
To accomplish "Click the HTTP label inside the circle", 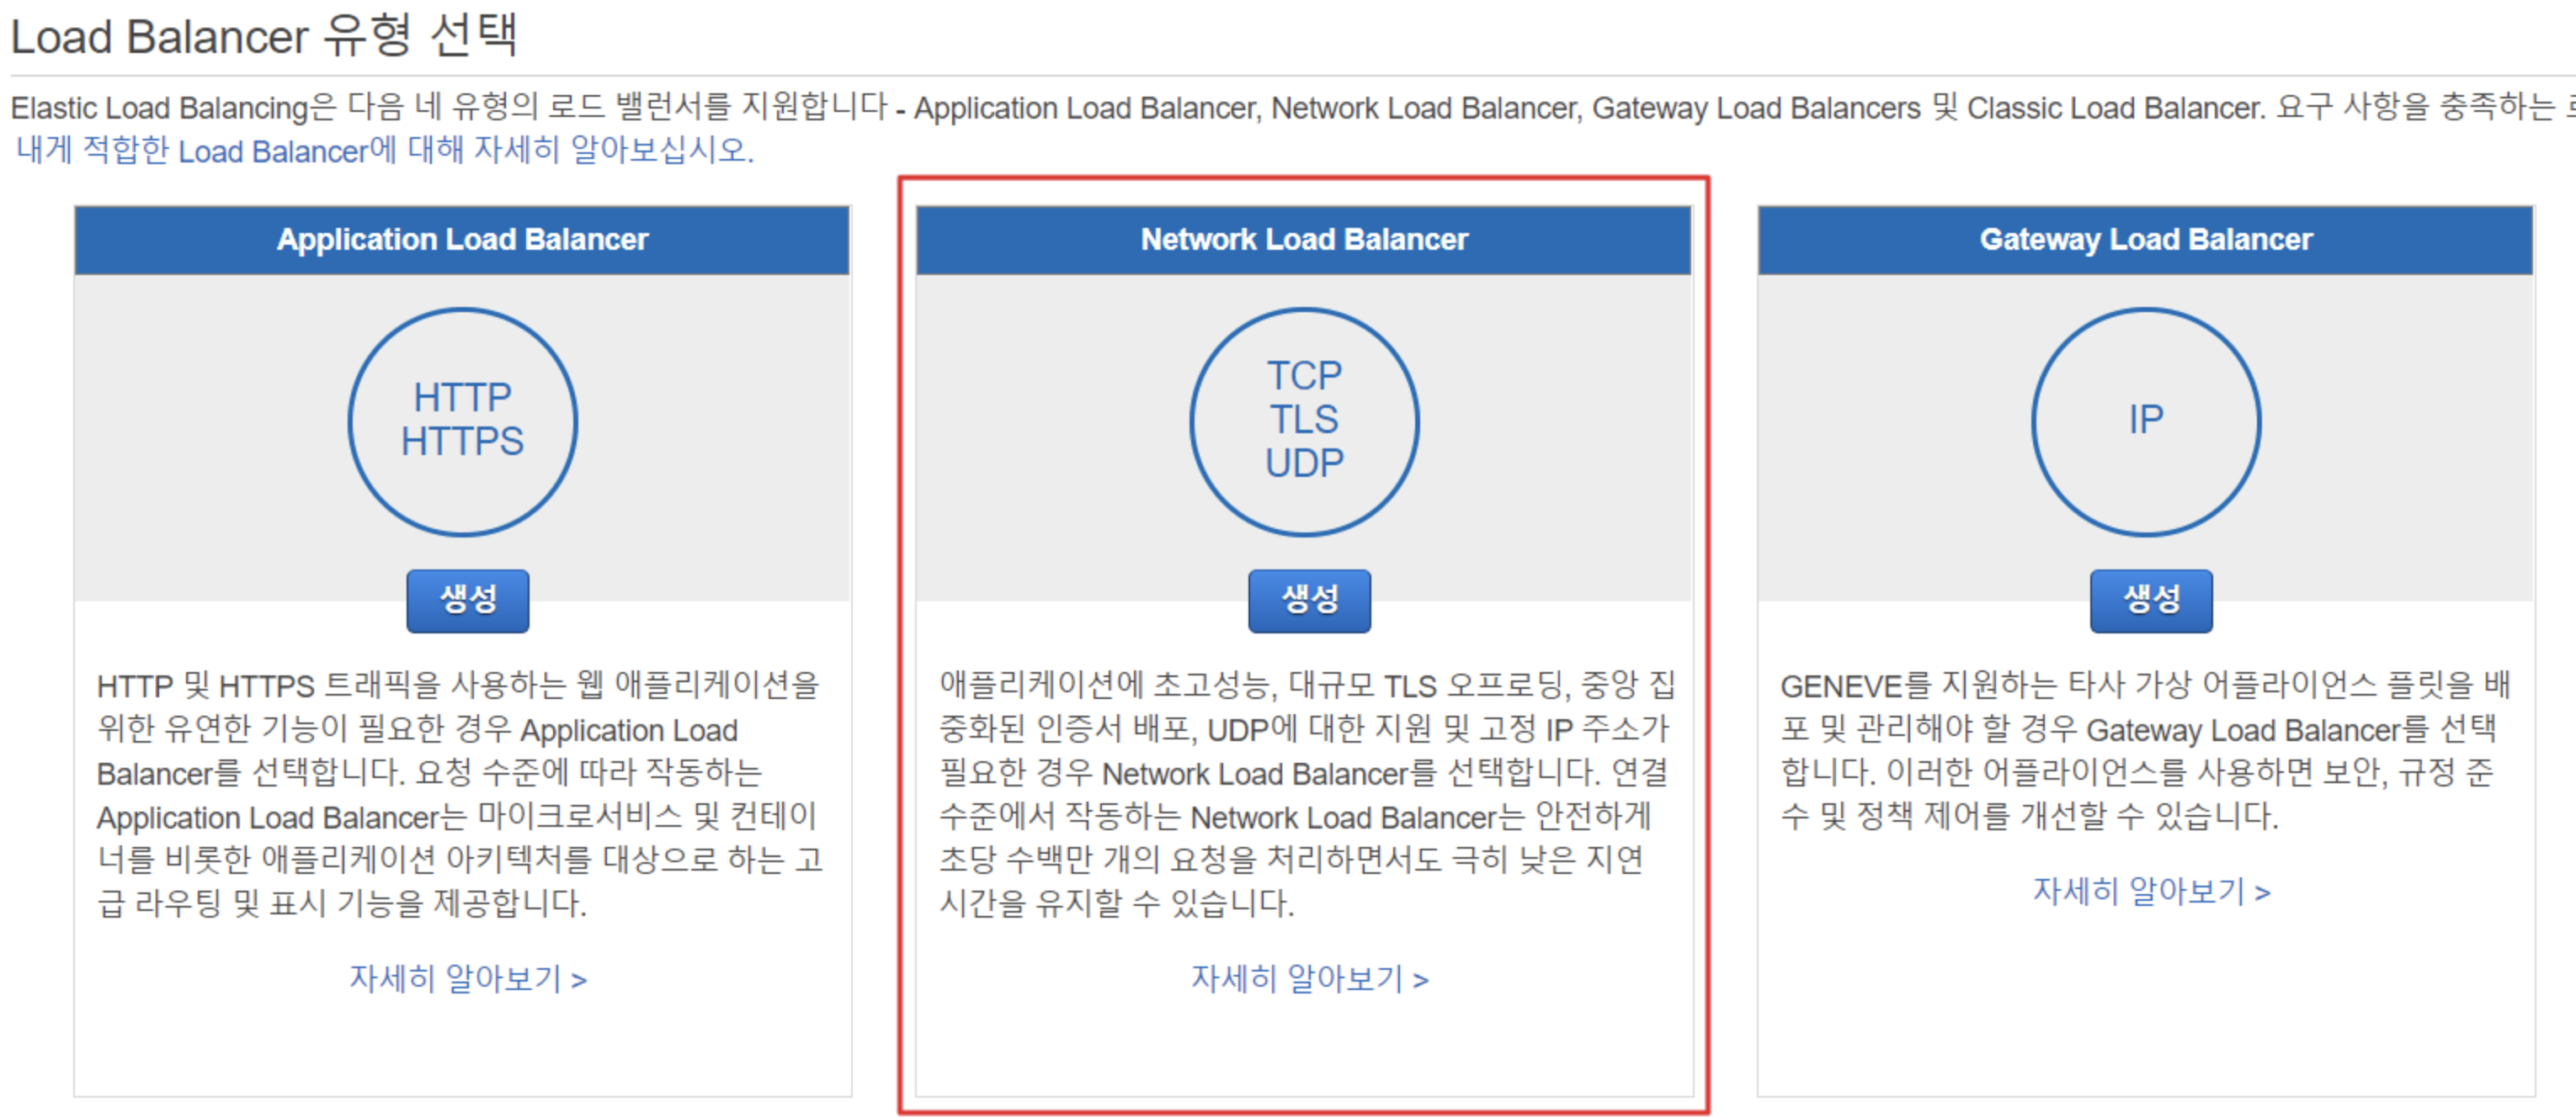I will (462, 398).
